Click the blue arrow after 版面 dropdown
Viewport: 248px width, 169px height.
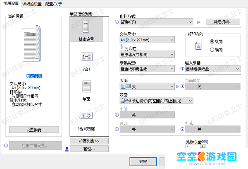coord(178,87)
